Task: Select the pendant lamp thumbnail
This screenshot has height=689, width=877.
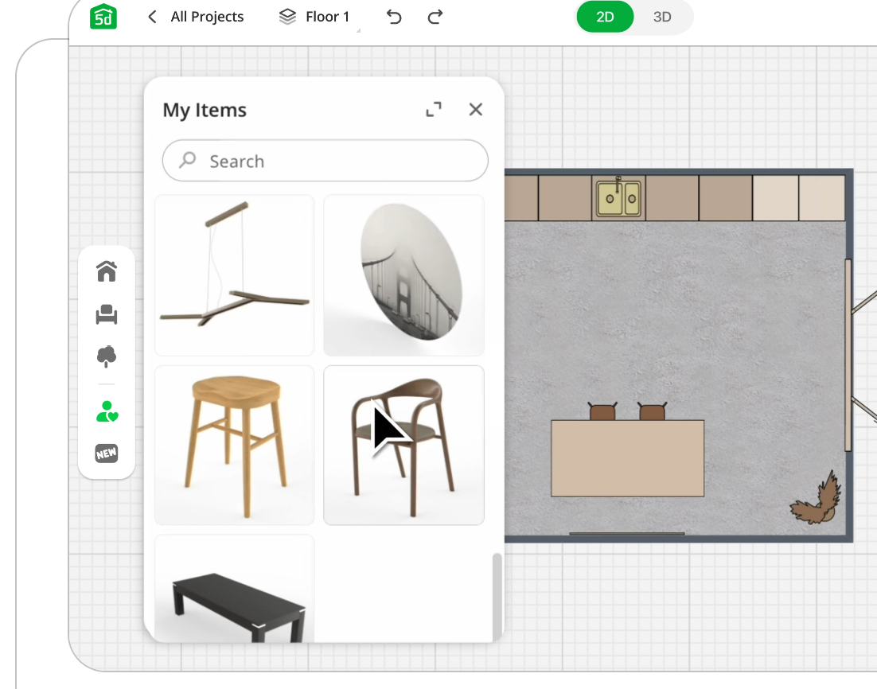Action: (x=234, y=275)
